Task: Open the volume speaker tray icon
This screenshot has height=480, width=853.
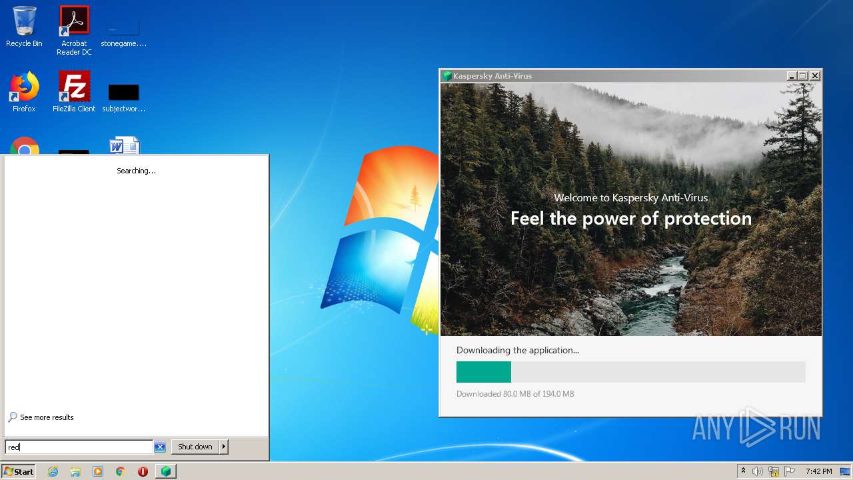Action: 758,471
